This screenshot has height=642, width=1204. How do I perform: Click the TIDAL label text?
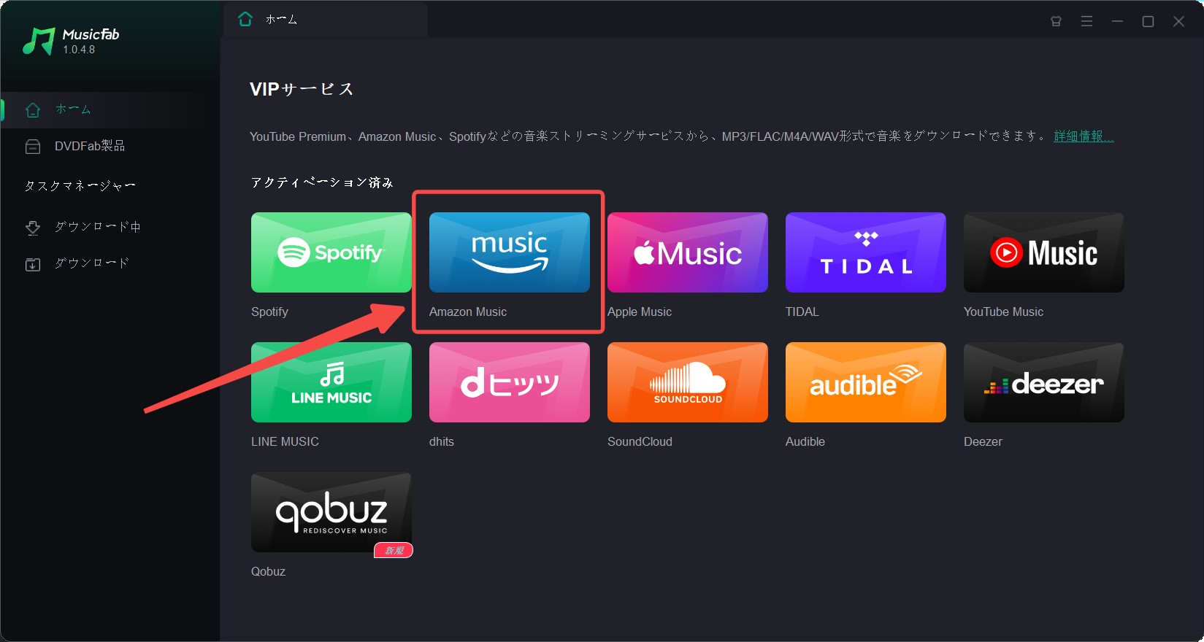[802, 312]
